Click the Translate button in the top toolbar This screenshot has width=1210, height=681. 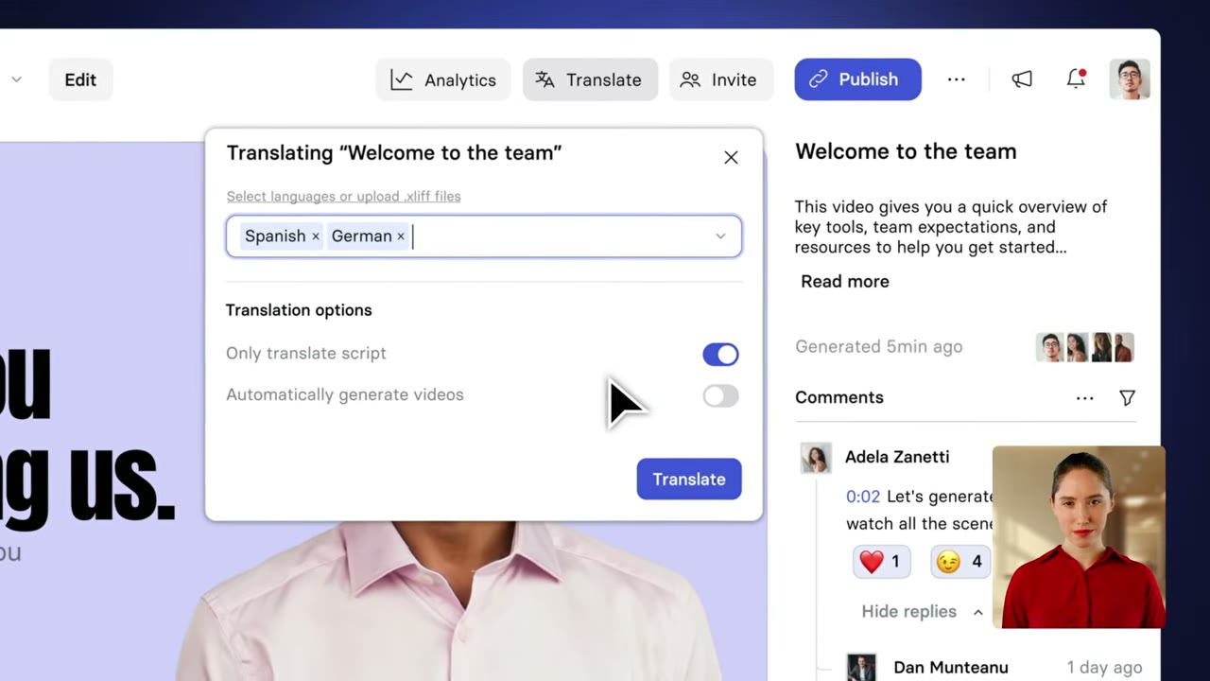point(590,79)
